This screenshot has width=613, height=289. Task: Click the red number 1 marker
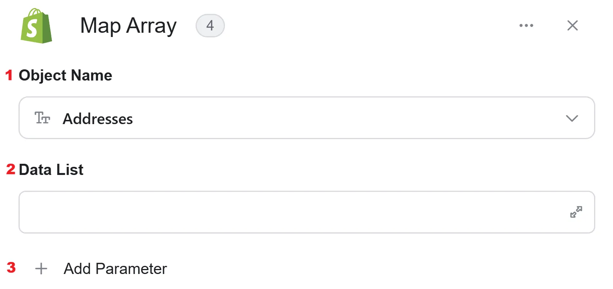(x=9, y=75)
